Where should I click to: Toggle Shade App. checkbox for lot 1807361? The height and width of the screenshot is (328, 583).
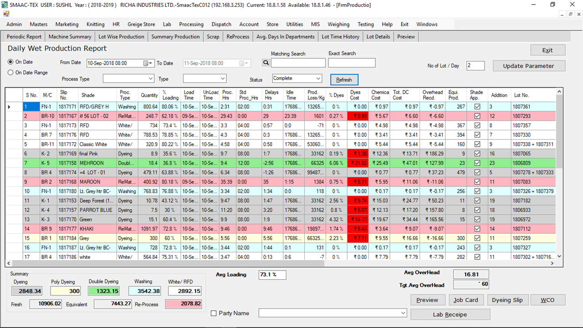click(x=477, y=107)
